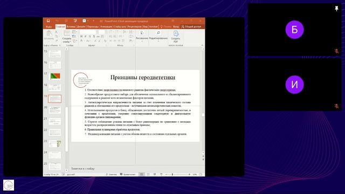345x194 pixels.
Task: Toggle Примечания comments in status bar
Action: 128,174
